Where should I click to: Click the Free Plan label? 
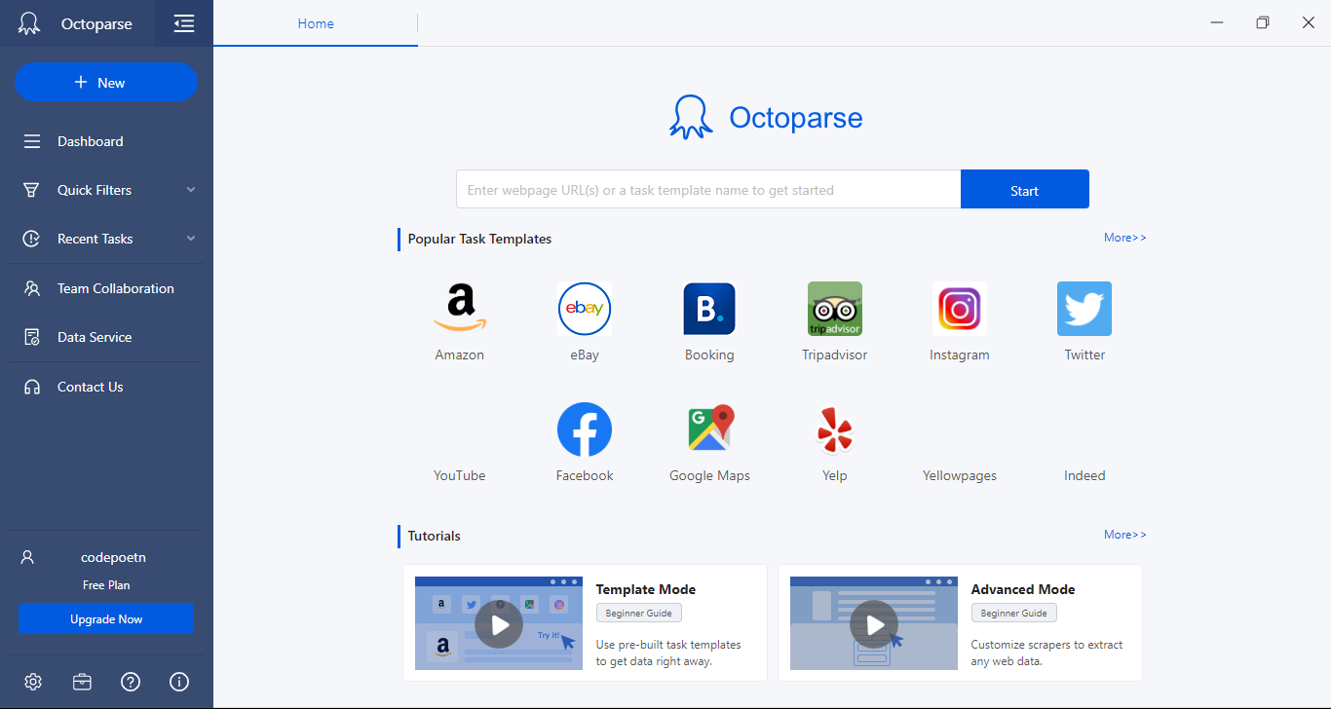(106, 585)
